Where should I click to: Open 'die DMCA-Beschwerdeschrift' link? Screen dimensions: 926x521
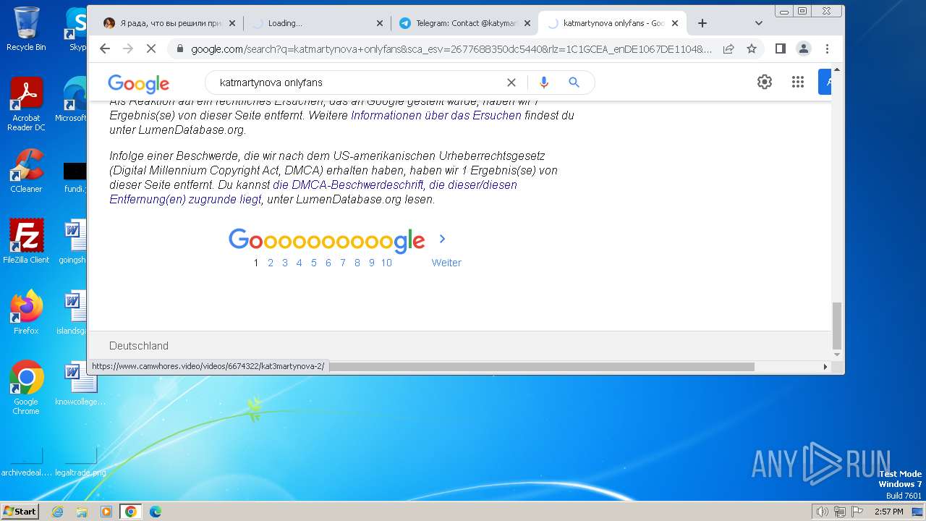(348, 185)
